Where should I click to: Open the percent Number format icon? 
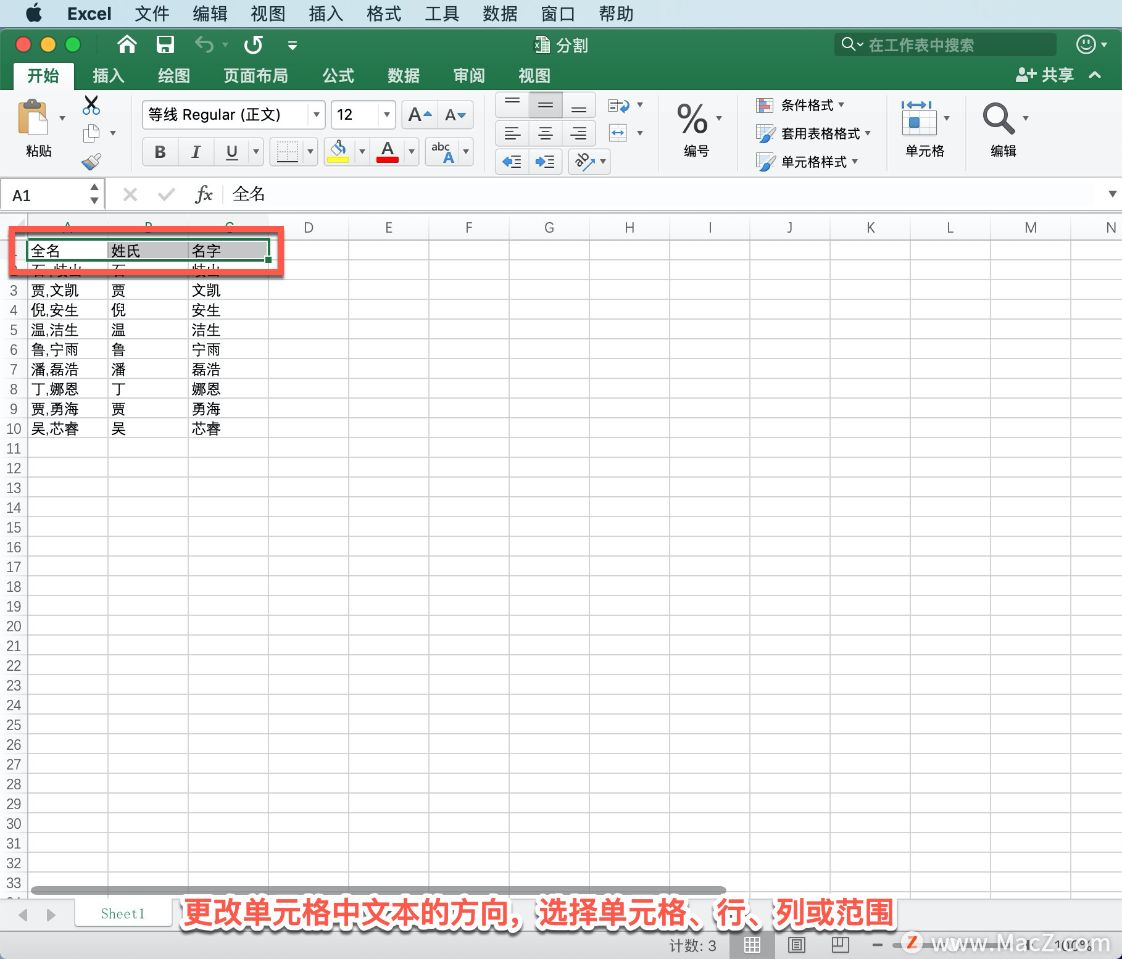692,118
